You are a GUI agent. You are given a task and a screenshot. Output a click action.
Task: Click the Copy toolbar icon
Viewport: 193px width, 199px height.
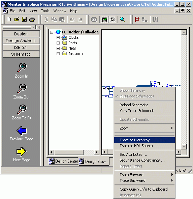point(54,20)
